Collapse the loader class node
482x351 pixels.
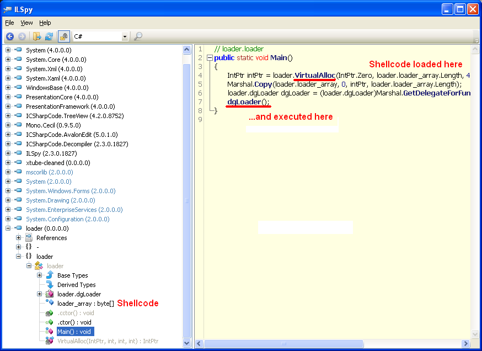29,266
